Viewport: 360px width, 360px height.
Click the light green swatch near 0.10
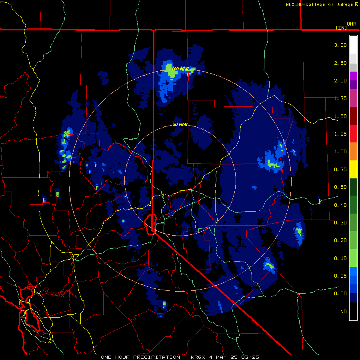(x=353, y=258)
